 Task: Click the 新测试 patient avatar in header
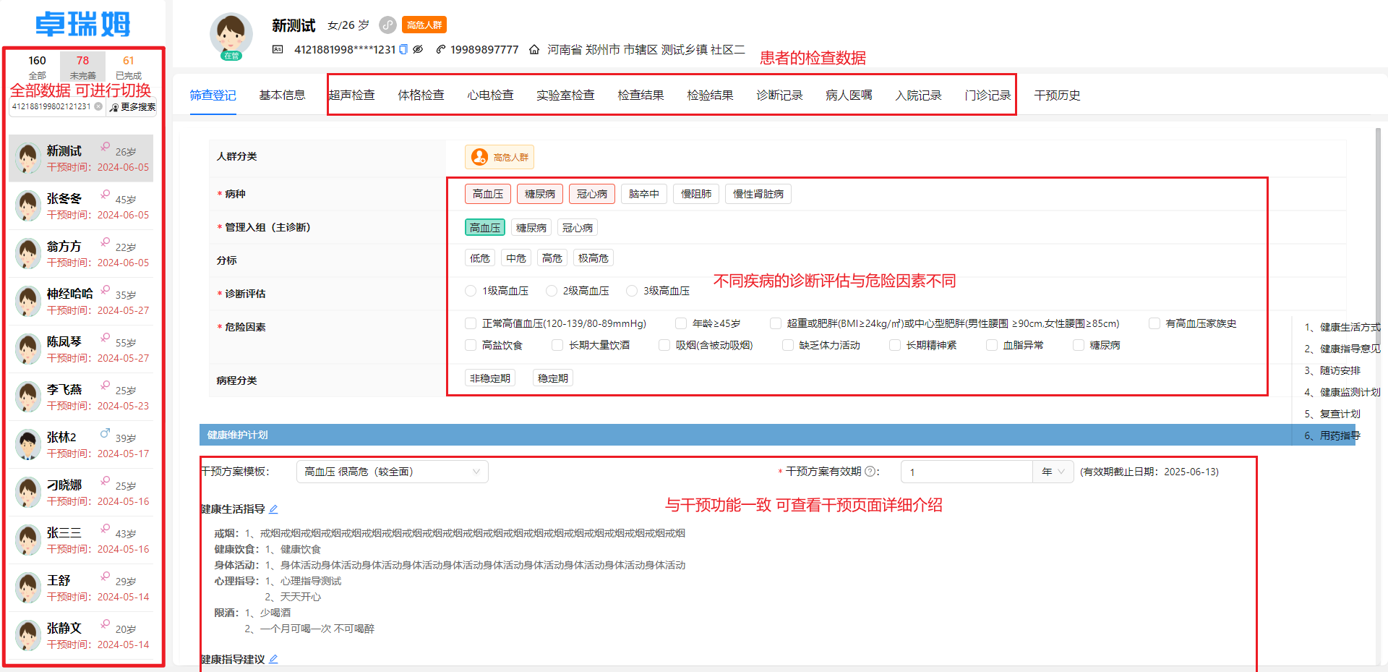[231, 34]
